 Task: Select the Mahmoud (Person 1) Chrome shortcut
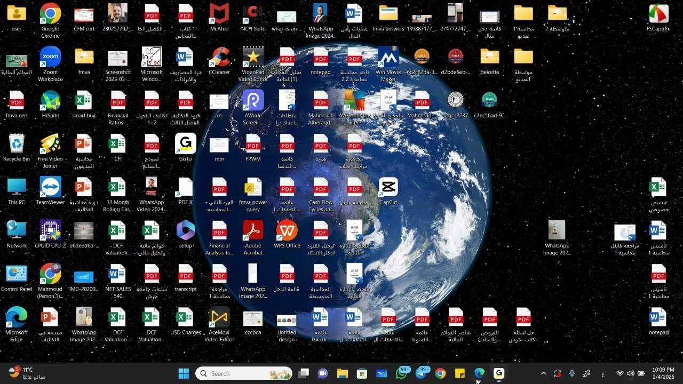tap(50, 281)
